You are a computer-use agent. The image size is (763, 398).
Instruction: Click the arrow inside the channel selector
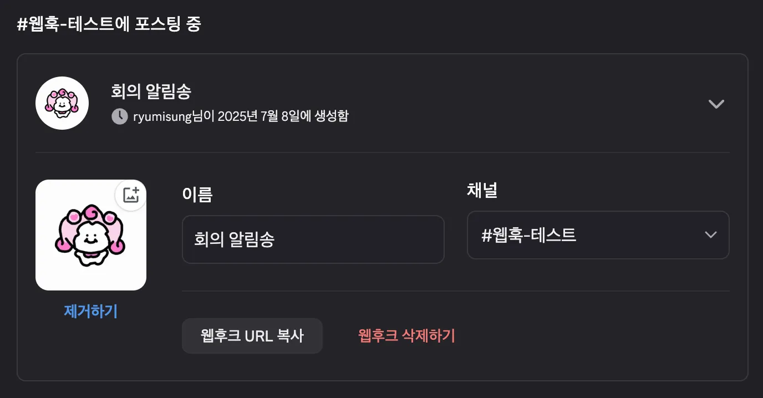coord(710,234)
